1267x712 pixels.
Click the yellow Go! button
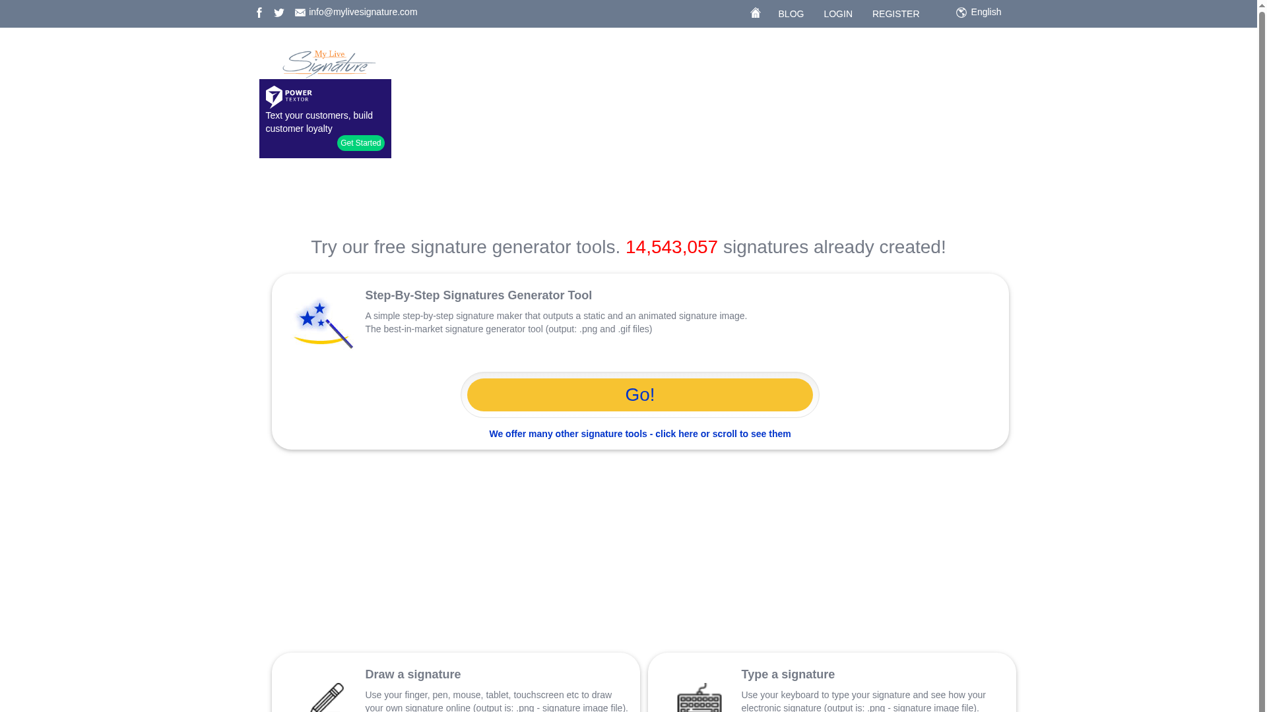pos(640,395)
